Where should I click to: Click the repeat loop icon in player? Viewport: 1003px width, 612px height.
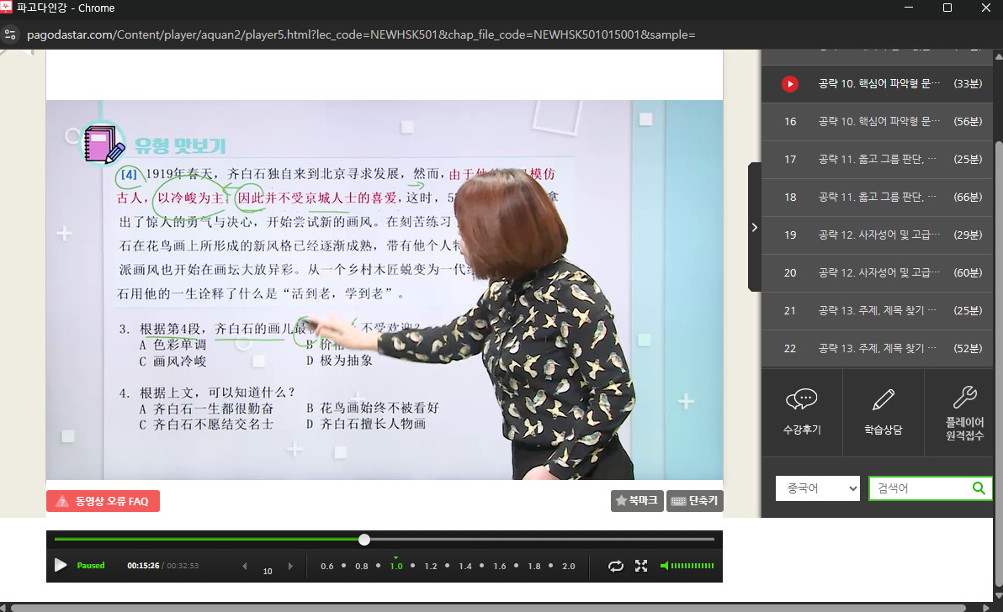pyautogui.click(x=615, y=566)
